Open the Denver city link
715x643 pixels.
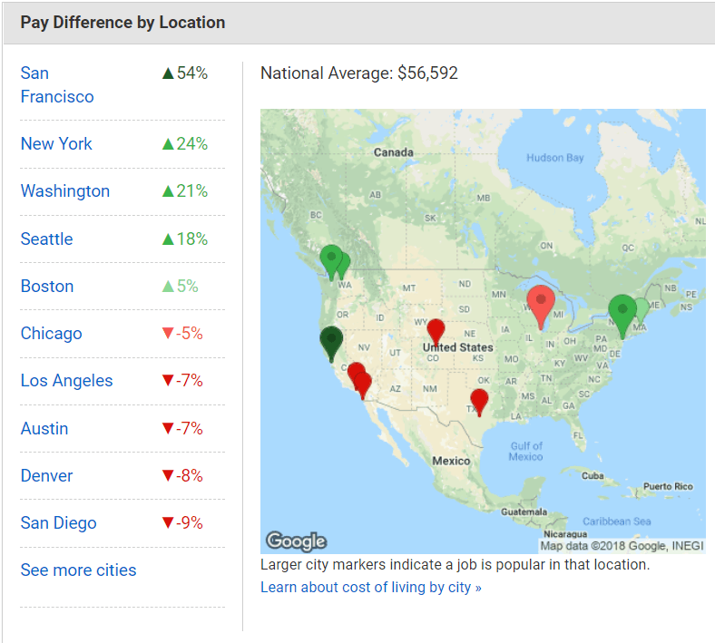point(46,476)
